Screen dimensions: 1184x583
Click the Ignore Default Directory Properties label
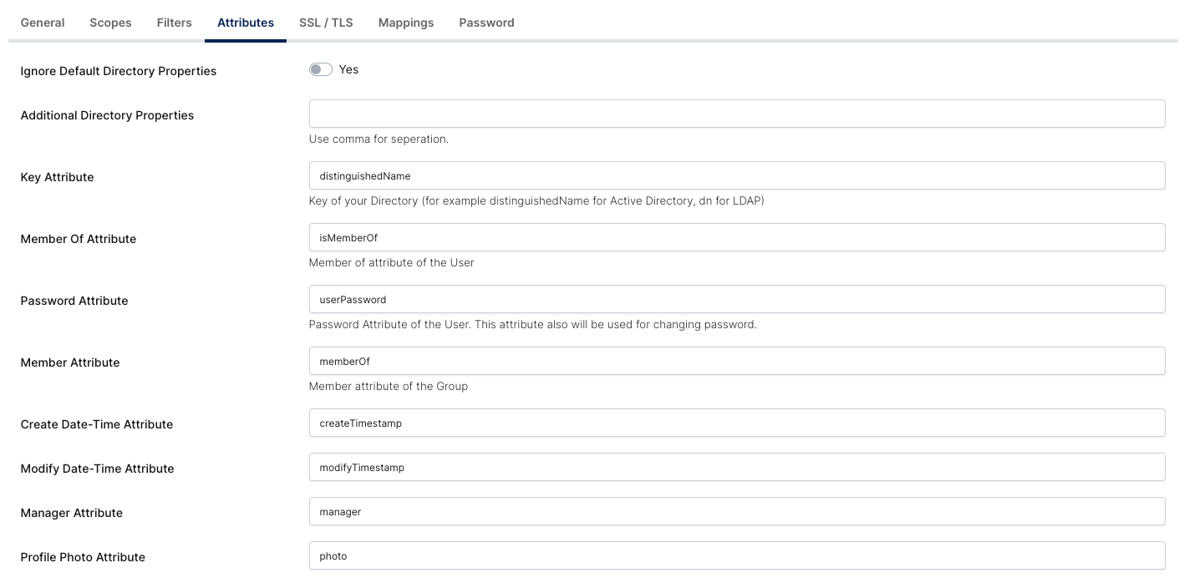[119, 71]
